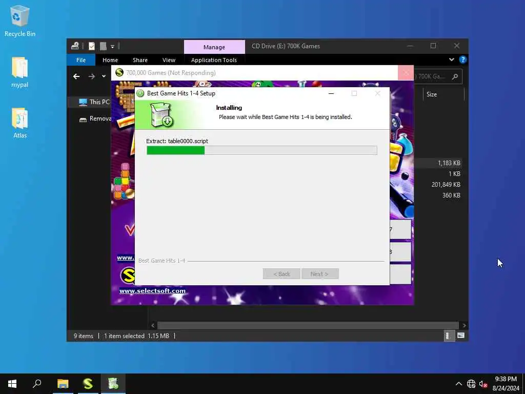Open the Application Tools tab

click(x=214, y=60)
